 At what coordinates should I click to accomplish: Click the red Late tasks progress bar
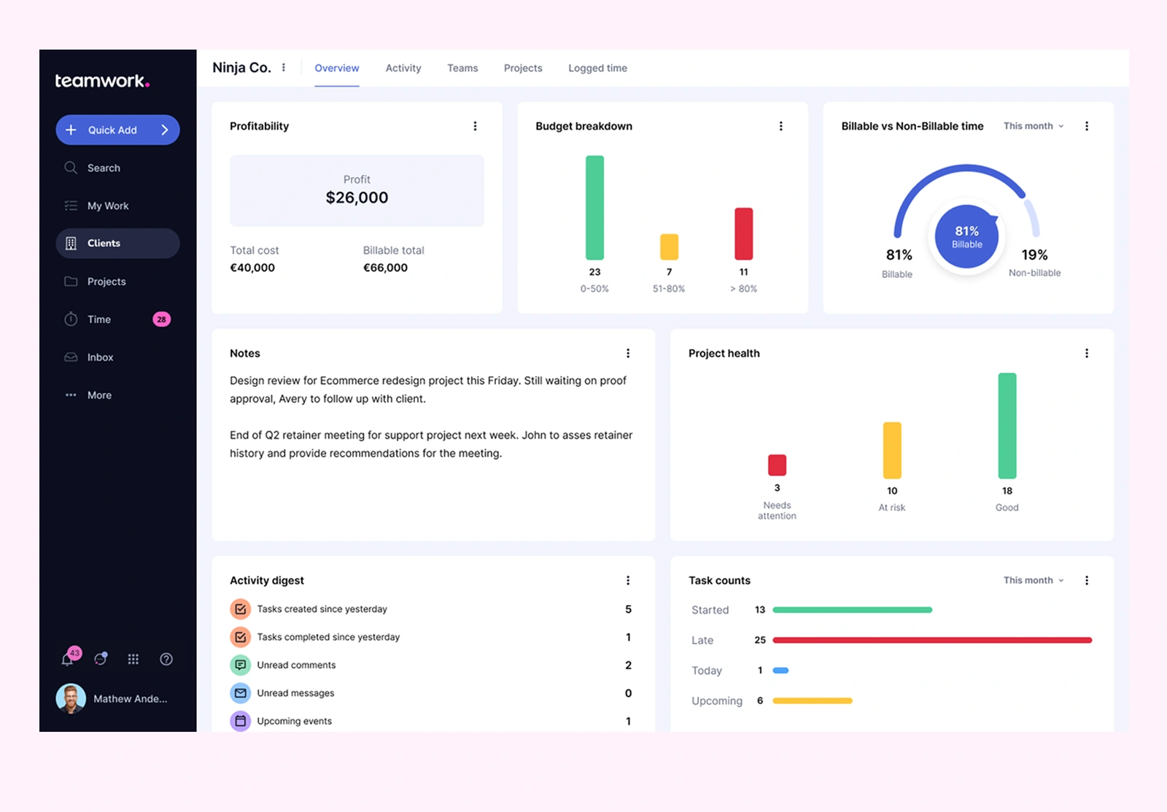coord(931,641)
